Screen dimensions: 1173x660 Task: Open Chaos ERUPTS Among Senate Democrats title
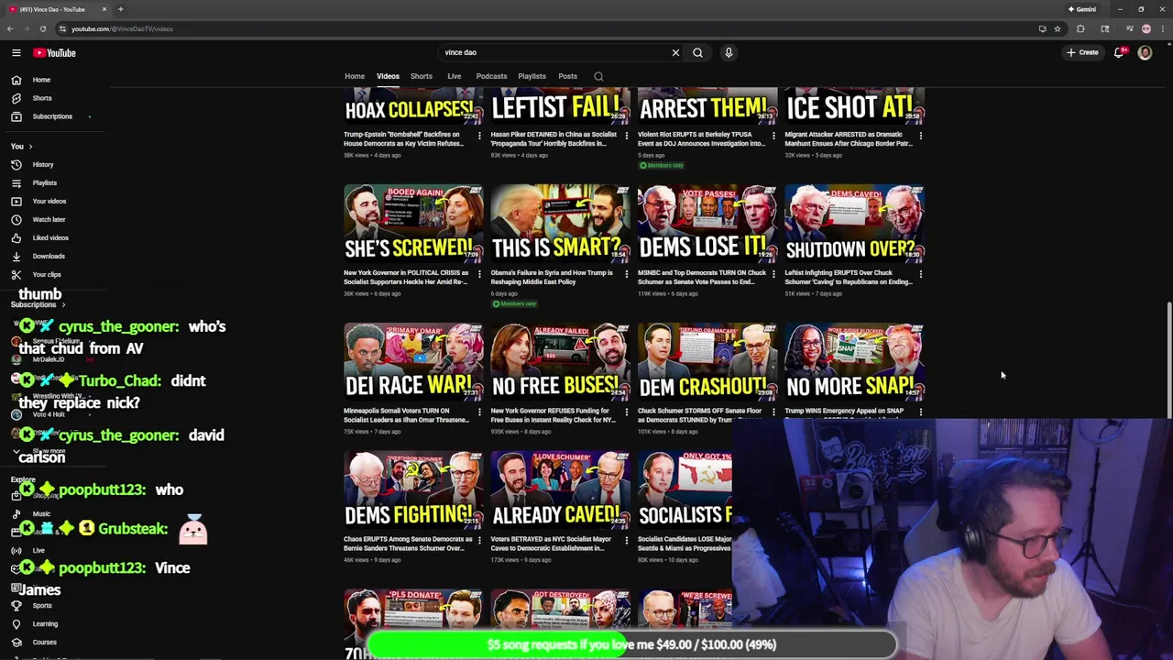[x=406, y=544]
